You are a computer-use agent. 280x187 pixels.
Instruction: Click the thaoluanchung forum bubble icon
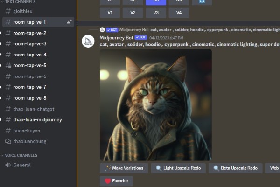(x=7, y=141)
